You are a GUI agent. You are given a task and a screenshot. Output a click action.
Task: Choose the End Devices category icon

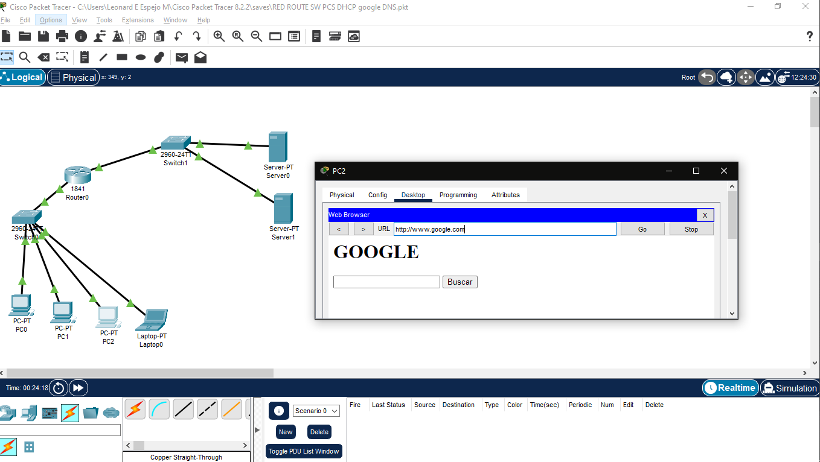[29, 413]
